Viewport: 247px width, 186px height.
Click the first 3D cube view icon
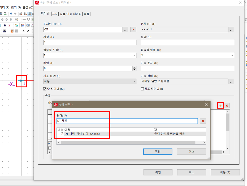point(2,20)
